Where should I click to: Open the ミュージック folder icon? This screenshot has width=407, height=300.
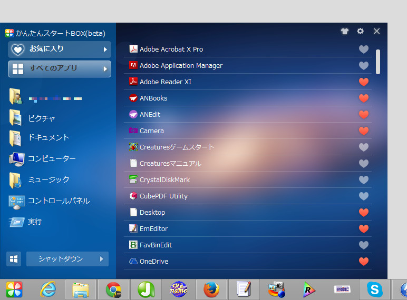pos(16,180)
